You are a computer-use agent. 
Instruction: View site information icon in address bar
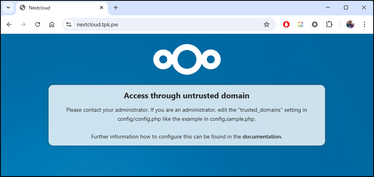click(69, 24)
